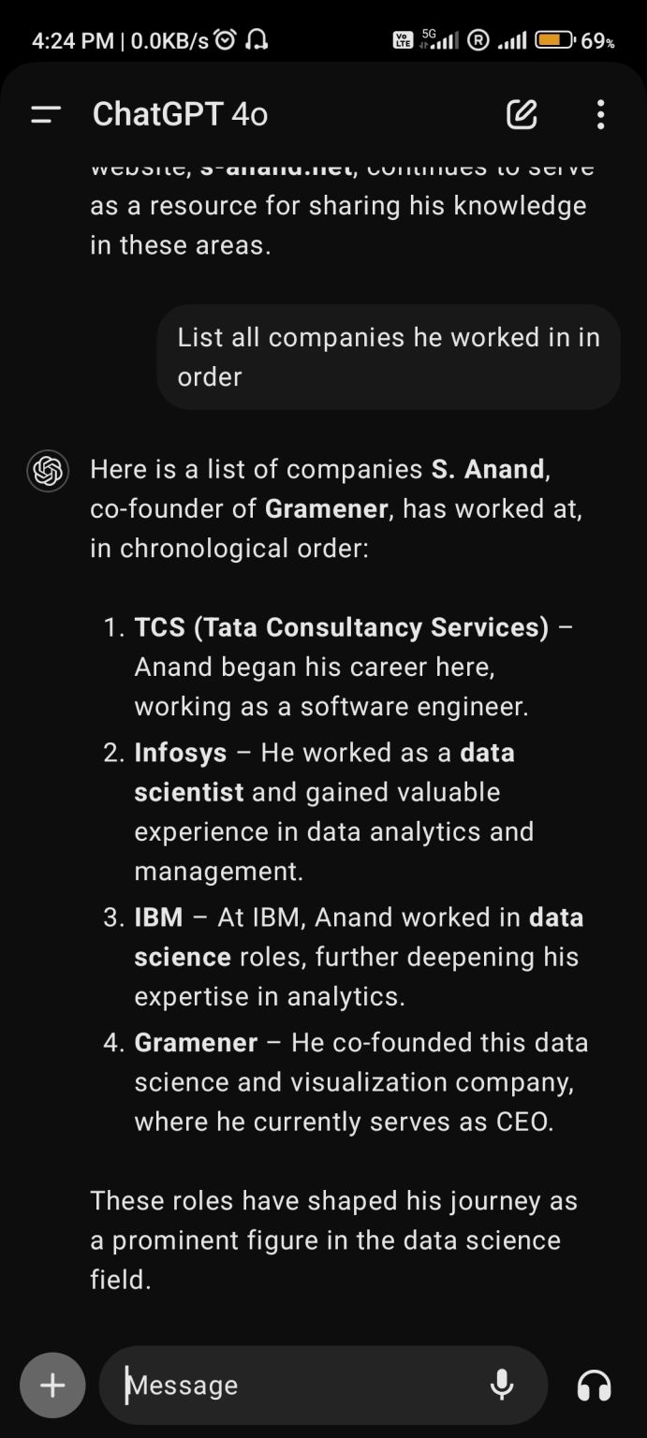The width and height of the screenshot is (647, 1438).
Task: Tap the alarm clock status bar icon
Action: [x=225, y=40]
